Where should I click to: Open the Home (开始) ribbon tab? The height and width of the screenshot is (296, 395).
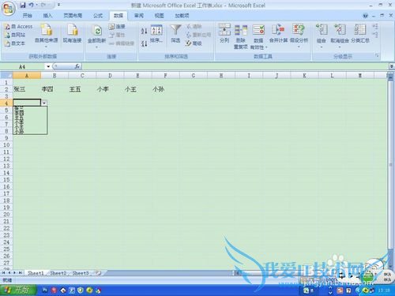[x=28, y=16]
